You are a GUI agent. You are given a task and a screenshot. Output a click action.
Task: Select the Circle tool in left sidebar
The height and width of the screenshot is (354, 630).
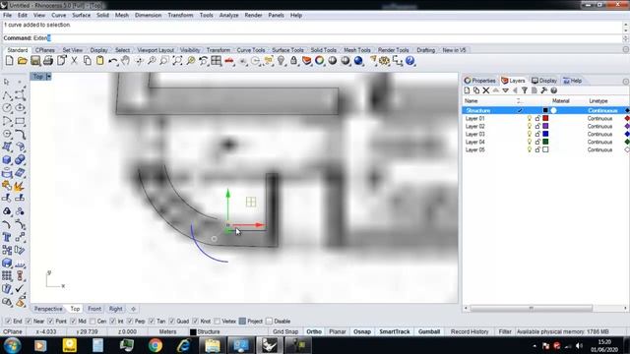click(x=7, y=107)
